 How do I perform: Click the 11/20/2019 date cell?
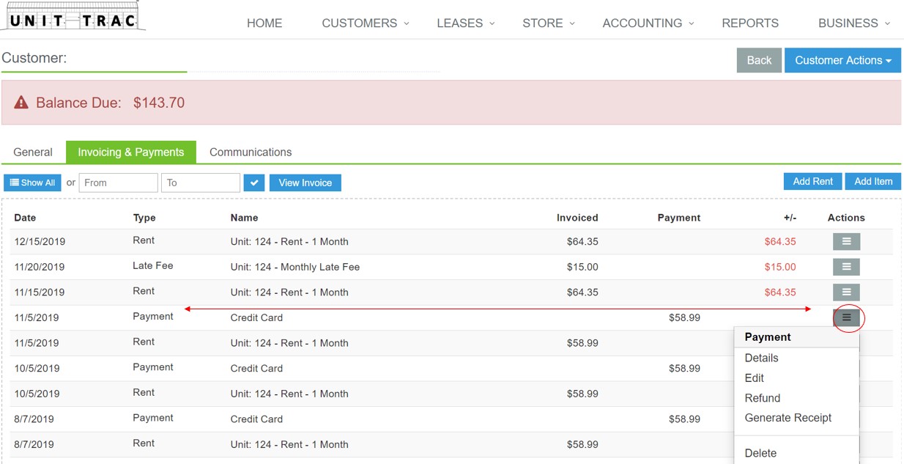click(40, 267)
